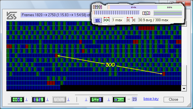
Task: Click the blue VBS logo button in popup
Action: pos(98,20)
